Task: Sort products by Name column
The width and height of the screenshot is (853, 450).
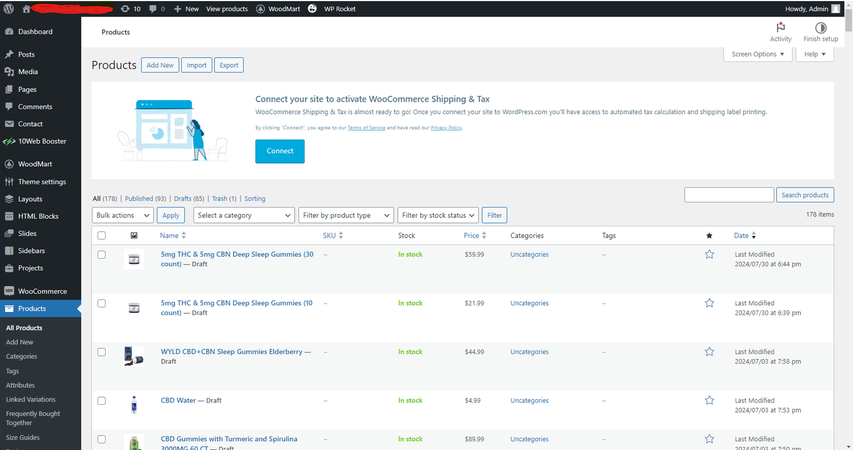Action: 173,235
